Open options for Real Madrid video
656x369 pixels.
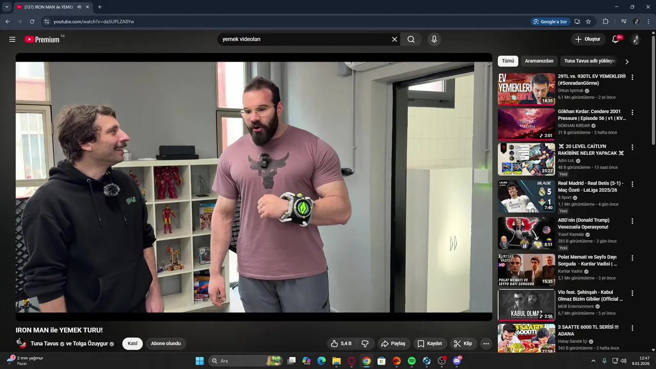point(632,184)
